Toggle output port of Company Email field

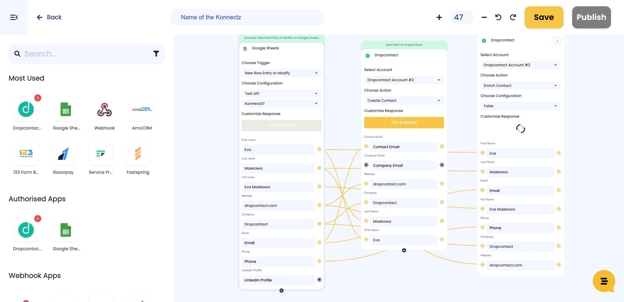click(442, 165)
